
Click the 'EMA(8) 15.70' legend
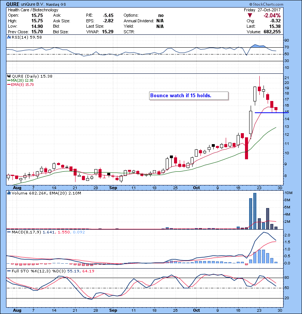tap(22, 84)
